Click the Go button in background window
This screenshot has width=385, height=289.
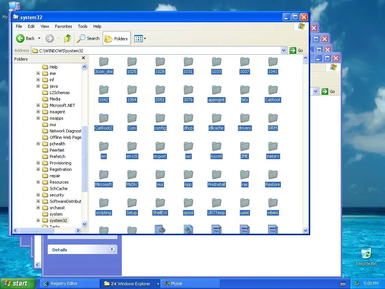328,91
